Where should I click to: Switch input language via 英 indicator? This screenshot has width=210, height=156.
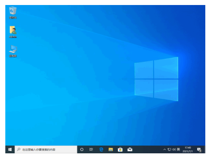tap(178, 149)
